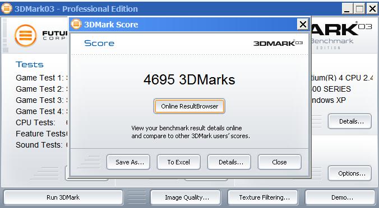Click the "Feature Tests" row
The image size is (379, 208).
(x=42, y=134)
